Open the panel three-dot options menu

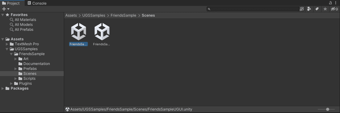(x=336, y=3)
